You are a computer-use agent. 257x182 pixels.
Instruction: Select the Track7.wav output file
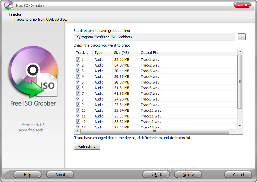150,93
